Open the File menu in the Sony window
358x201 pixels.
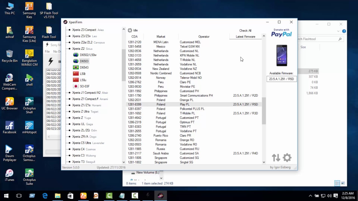click(x=47, y=51)
